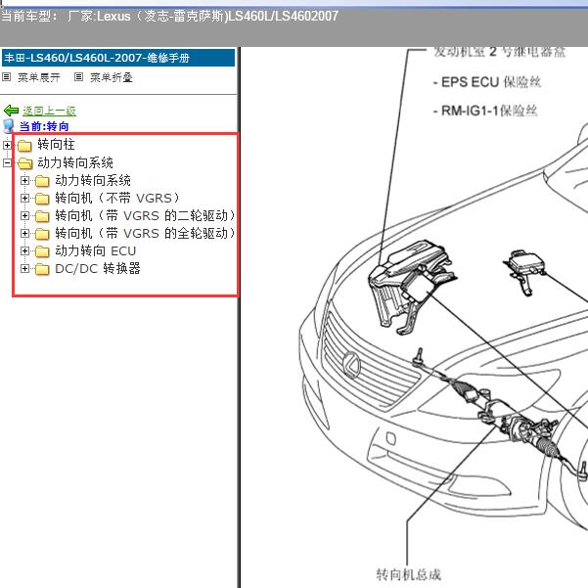
Task: Expand the 转向柱 tree node
Action: 7,145
